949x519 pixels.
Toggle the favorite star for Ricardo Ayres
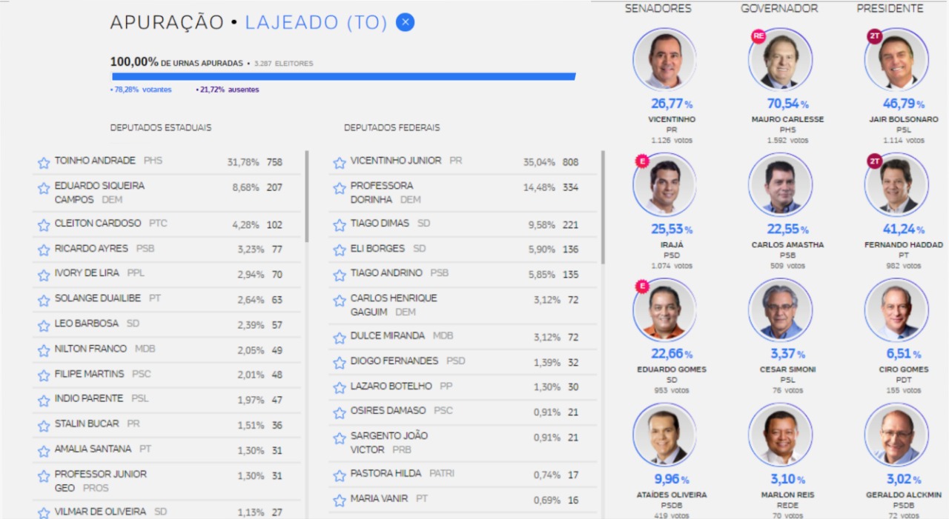44,250
